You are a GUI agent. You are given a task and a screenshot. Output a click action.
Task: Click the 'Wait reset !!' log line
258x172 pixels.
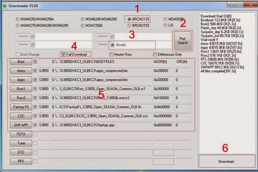click(x=209, y=40)
